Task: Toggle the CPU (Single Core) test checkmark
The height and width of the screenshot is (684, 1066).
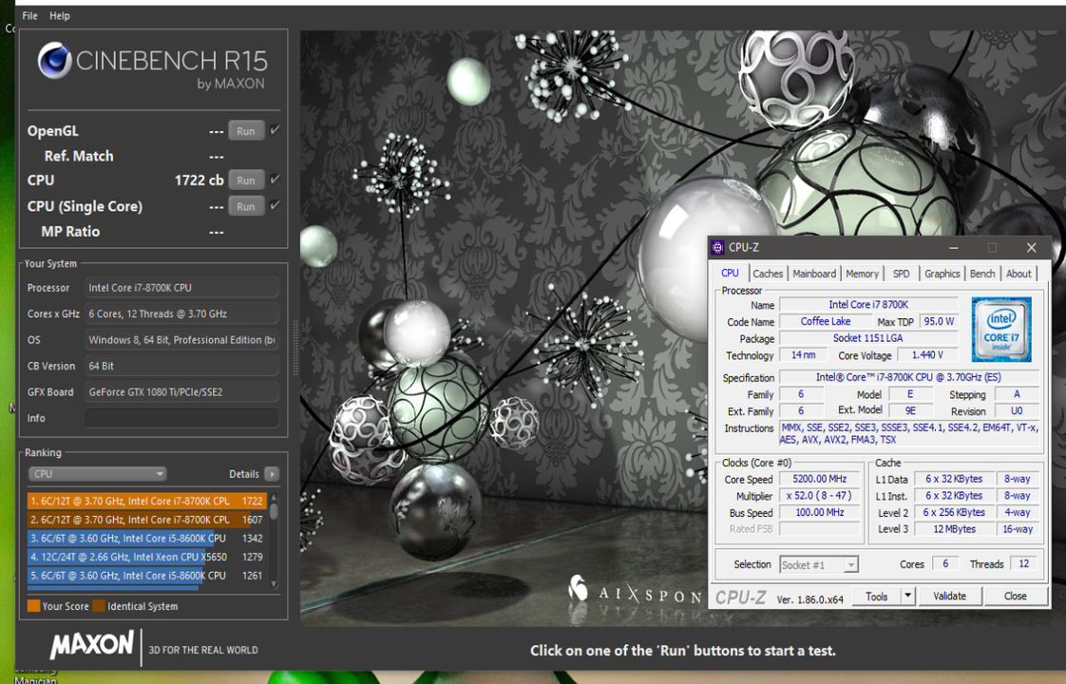Action: (275, 205)
